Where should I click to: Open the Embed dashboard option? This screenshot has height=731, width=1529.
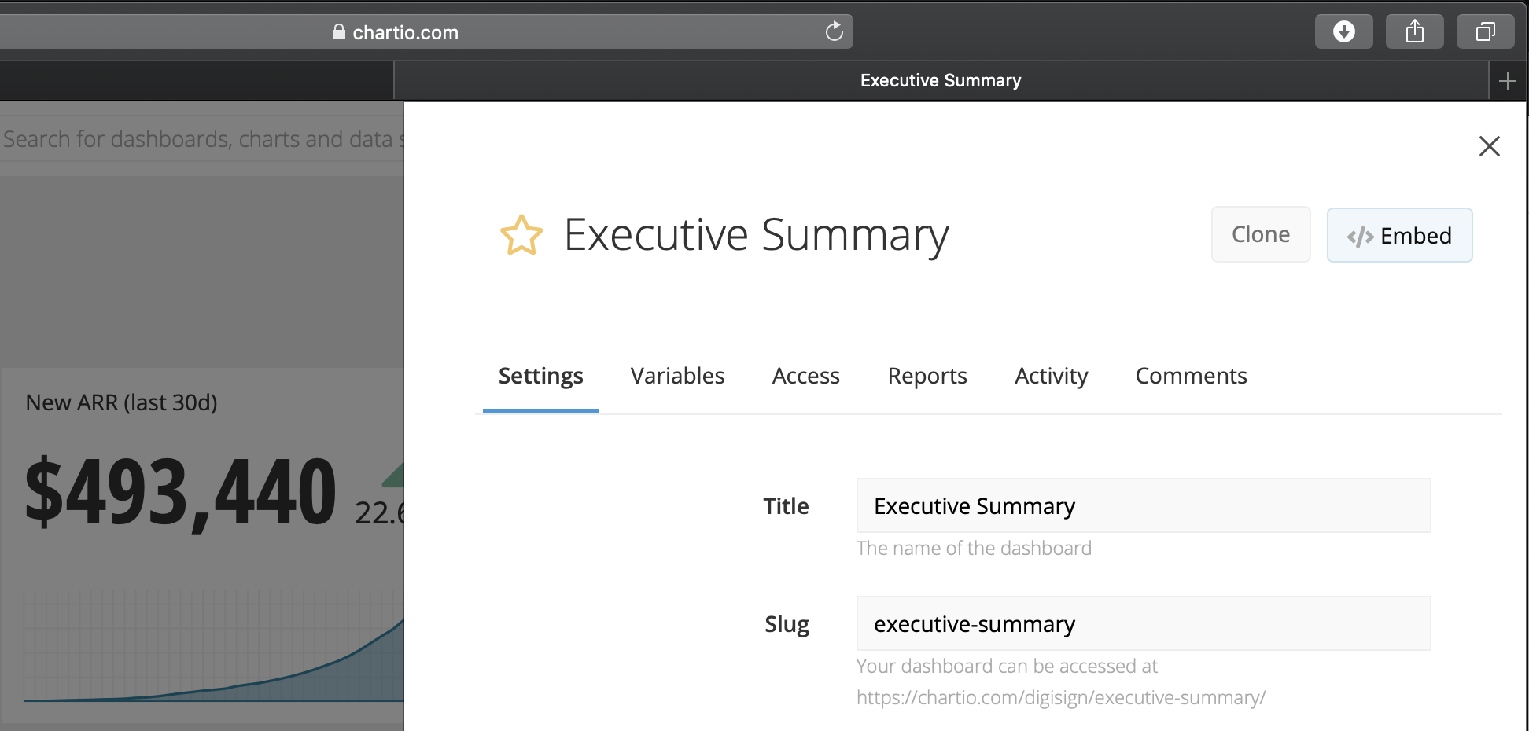1399,235
